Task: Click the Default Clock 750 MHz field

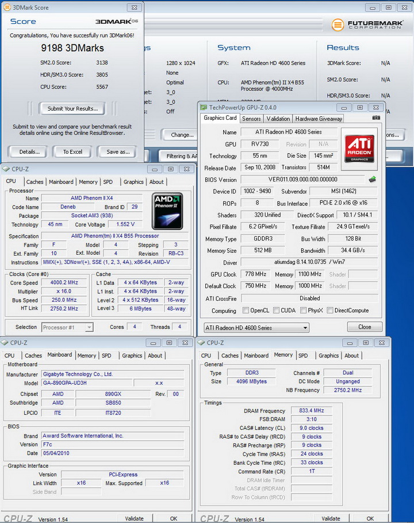Action: click(x=256, y=286)
